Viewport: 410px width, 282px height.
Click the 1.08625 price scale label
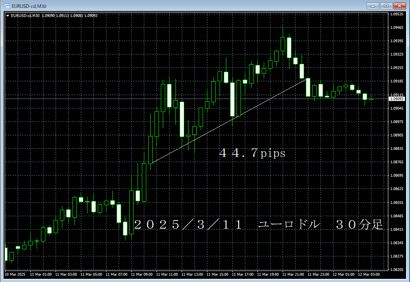click(397, 189)
